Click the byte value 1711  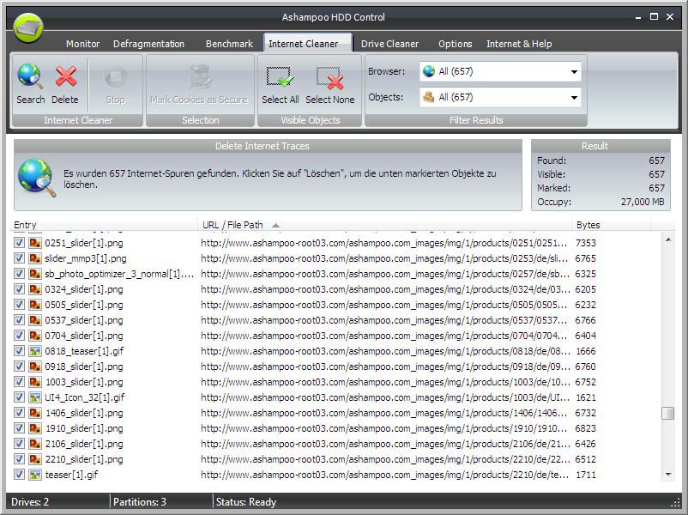coord(585,475)
